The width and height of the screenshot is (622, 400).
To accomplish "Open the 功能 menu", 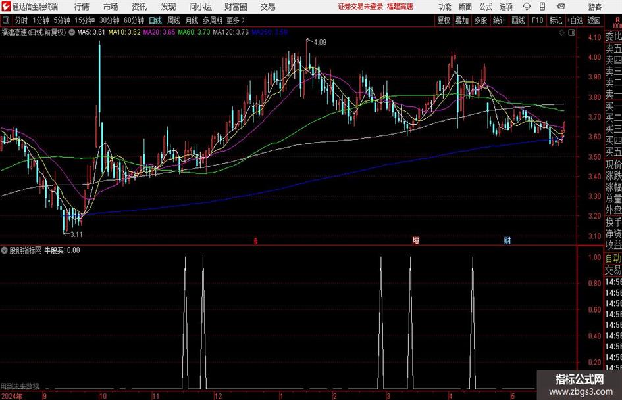I will coord(445,7).
